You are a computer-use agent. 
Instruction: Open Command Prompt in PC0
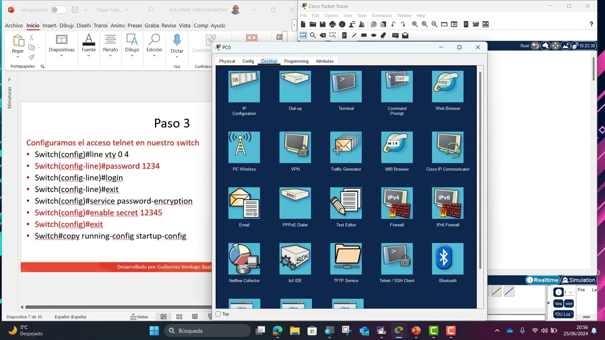pos(397,87)
